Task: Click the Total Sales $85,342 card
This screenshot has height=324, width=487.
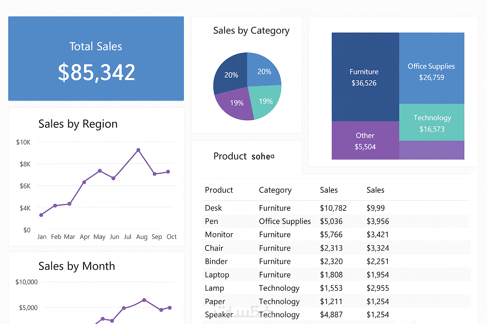Action: (x=96, y=59)
